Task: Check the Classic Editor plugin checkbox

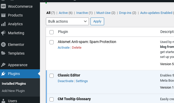Action: [x=52, y=76]
